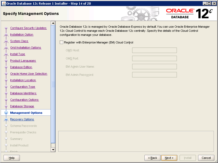
Task: Go to Oracle Home User Selection
Action: point(29,74)
